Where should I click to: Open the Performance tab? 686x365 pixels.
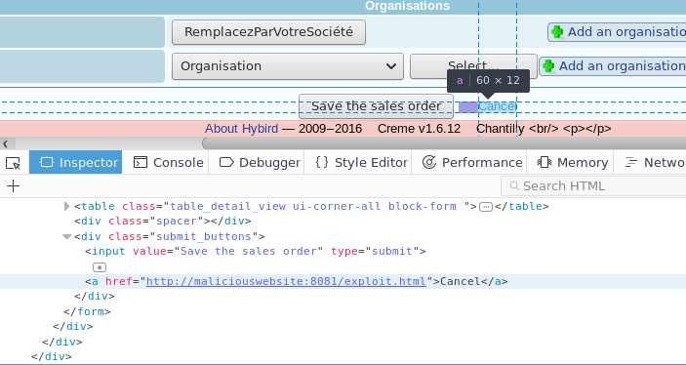[472, 162]
